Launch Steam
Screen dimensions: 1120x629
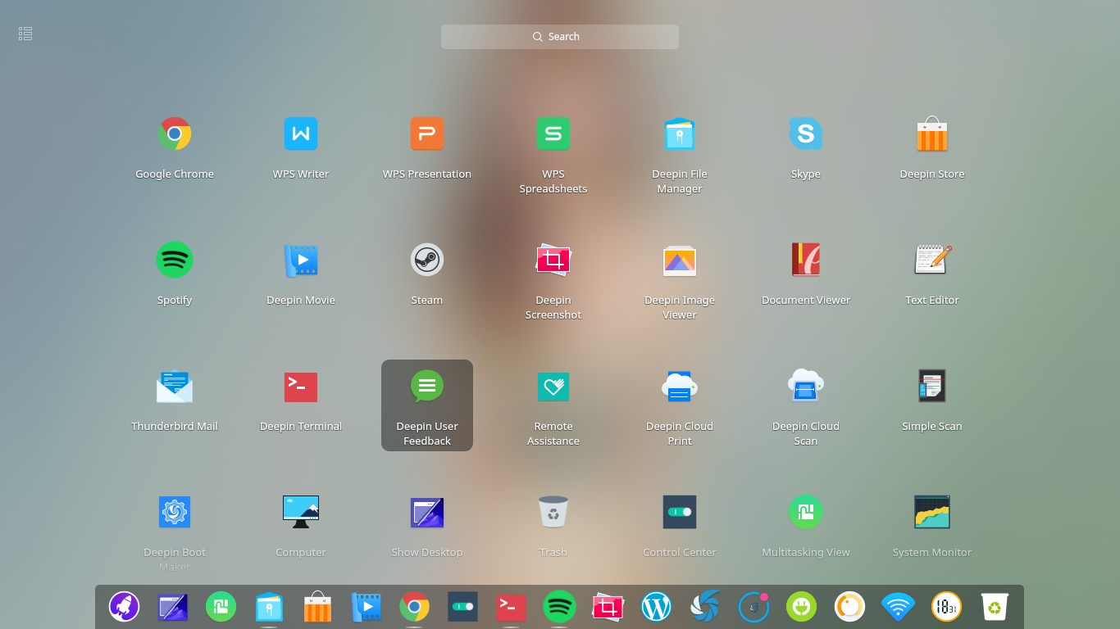tap(427, 260)
